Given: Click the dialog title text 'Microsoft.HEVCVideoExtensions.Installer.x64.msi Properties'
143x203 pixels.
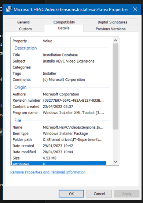Looking at the screenshot, I should point(71,10).
